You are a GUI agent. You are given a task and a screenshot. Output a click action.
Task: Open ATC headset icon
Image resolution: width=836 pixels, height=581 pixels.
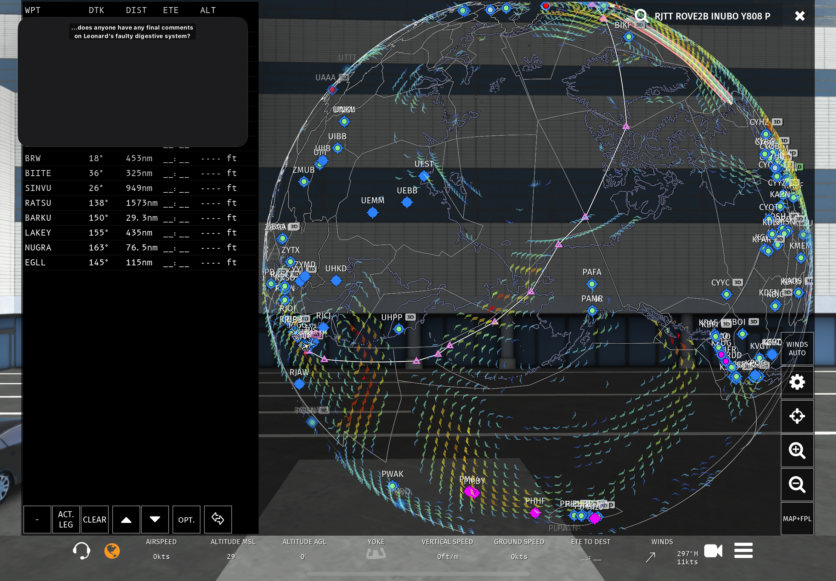81,551
